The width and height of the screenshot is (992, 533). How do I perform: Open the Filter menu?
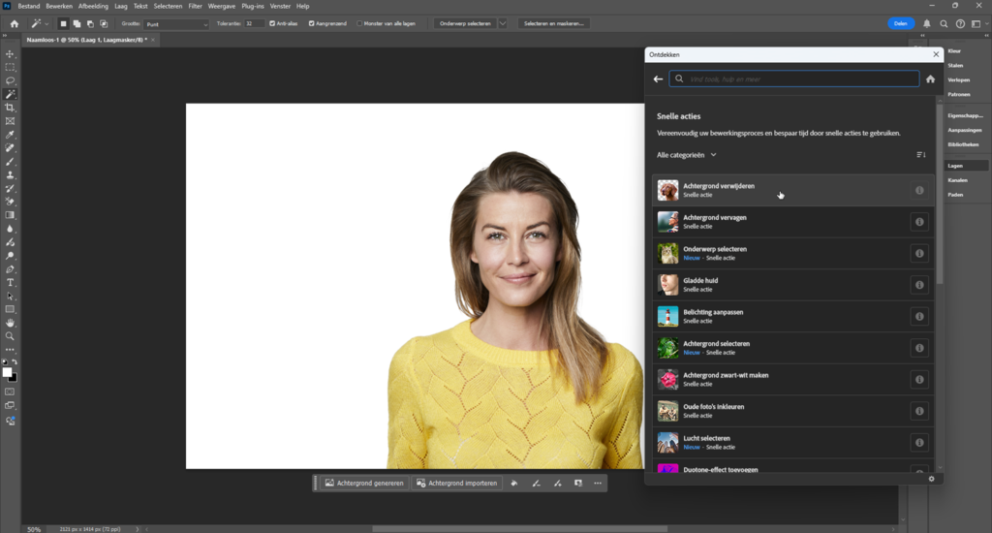[195, 6]
